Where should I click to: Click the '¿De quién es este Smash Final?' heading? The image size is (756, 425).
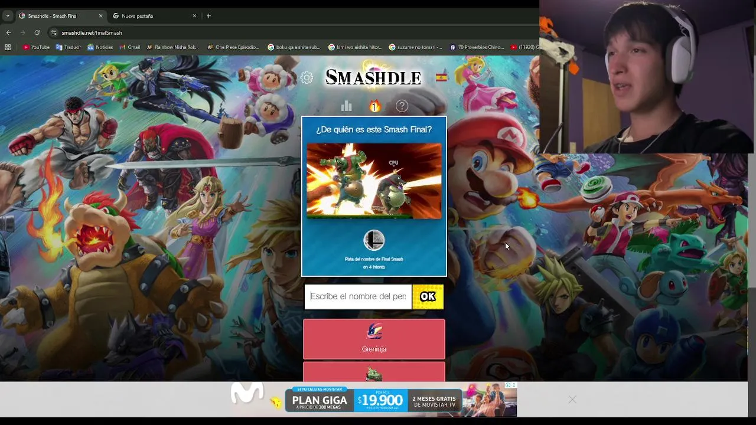[374, 129]
